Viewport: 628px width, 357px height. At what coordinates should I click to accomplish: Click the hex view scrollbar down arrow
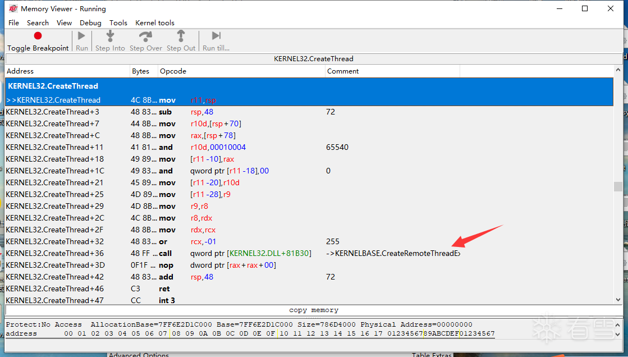pyautogui.click(x=617, y=334)
